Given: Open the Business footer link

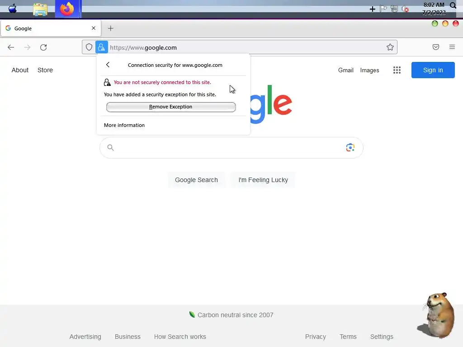Looking at the screenshot, I should 128,337.
